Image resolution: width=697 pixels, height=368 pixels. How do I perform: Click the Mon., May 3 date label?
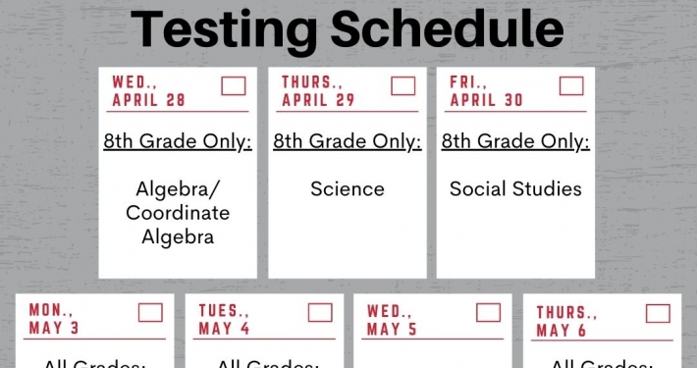[54, 319]
